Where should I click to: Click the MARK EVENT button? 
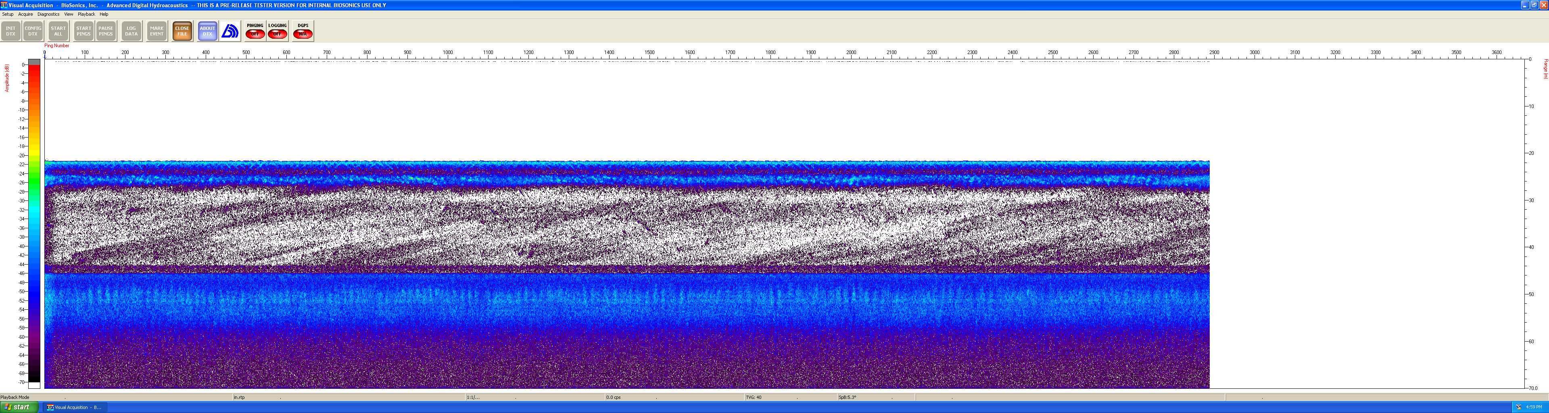coord(157,31)
